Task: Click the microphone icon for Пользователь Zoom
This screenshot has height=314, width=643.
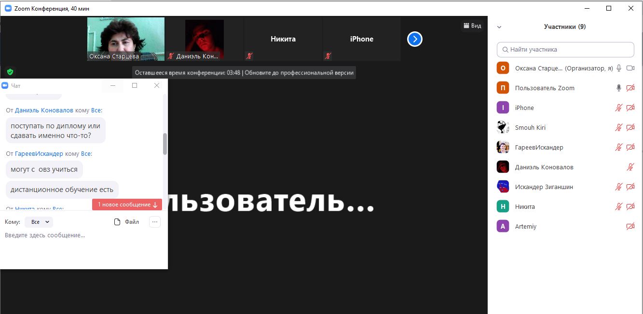Action: [619, 88]
